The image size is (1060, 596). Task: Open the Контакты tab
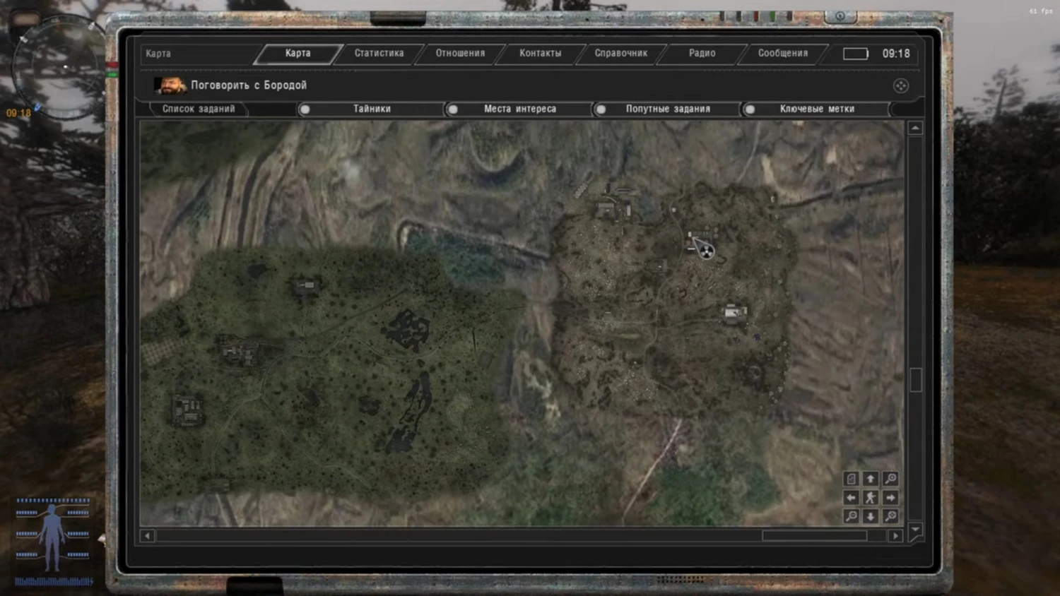(540, 53)
